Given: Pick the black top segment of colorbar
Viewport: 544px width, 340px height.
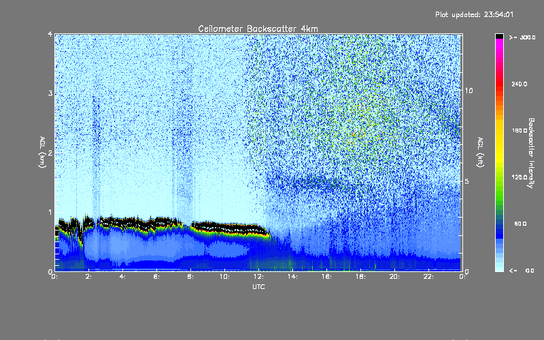Looking at the screenshot, I should (499, 36).
